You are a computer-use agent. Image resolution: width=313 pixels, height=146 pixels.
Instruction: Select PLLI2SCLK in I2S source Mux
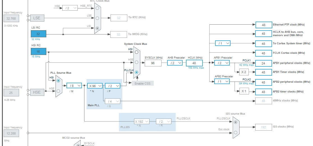click(x=236, y=122)
